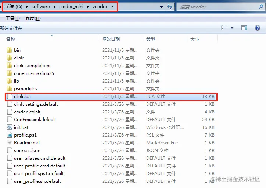Click the profile.ps1 PowerShell file icon
The image size is (266, 188).
coord(10,135)
